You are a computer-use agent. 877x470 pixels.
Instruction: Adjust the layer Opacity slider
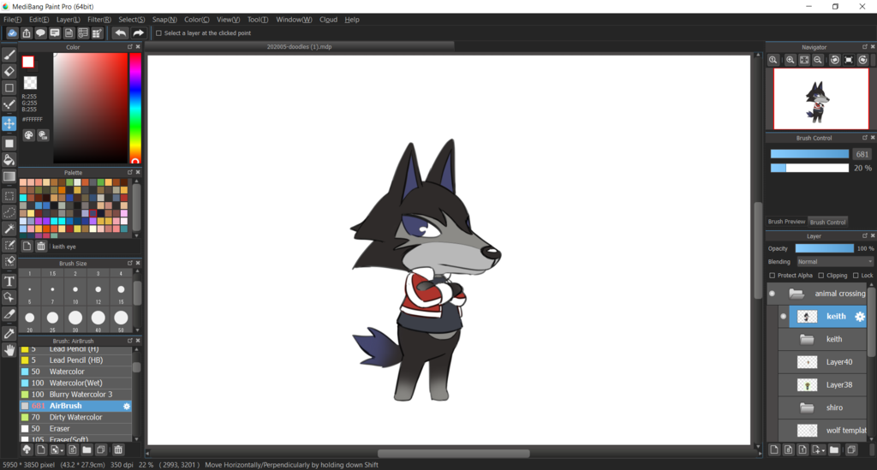(x=825, y=248)
